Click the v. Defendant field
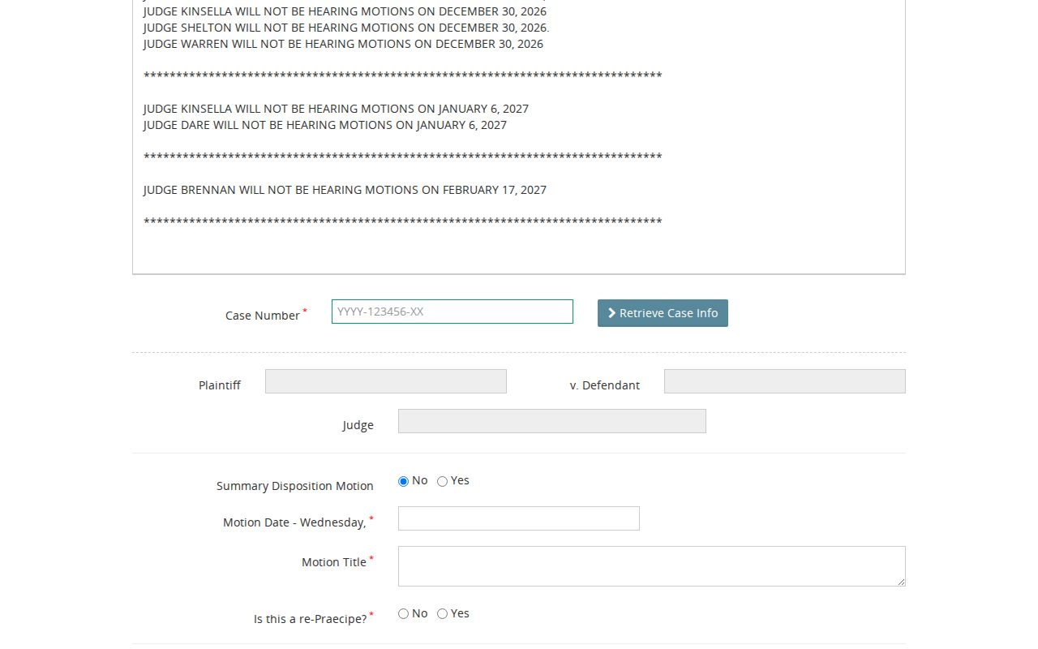The image size is (1038, 649). (785, 381)
